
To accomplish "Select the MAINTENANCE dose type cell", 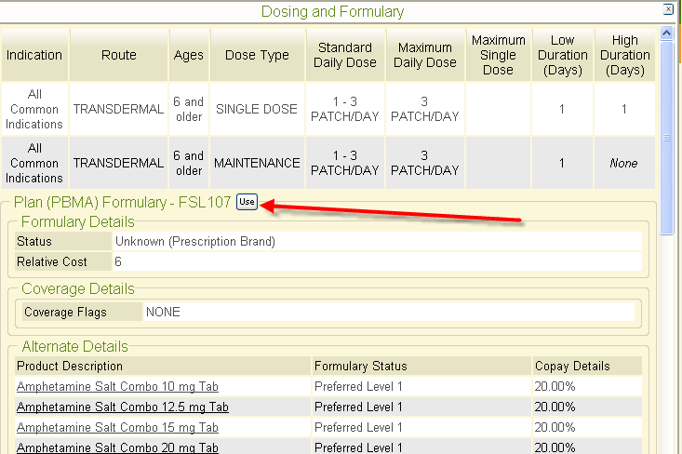I will click(x=257, y=163).
